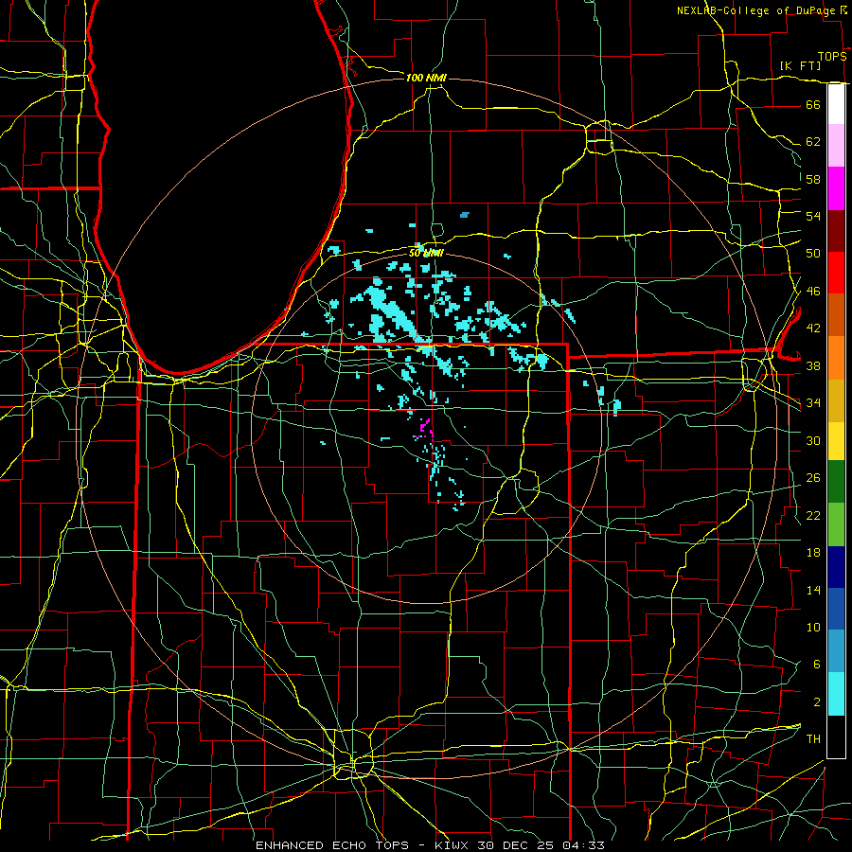Viewport: 852px width, 852px height.
Task: Pick the mustard gold legend swatch
Action: click(836, 400)
